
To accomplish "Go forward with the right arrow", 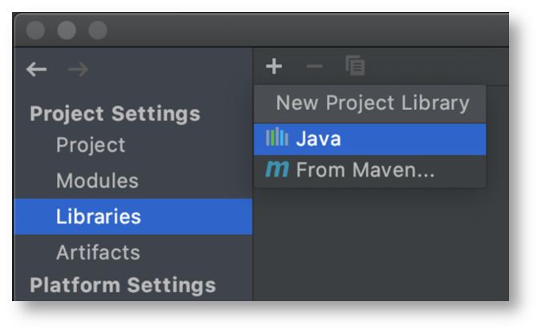I will [78, 69].
